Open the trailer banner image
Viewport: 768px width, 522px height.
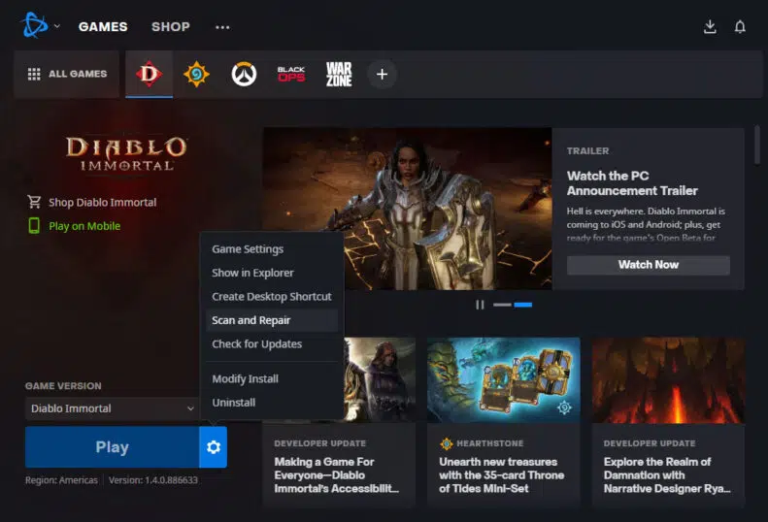tap(407, 209)
